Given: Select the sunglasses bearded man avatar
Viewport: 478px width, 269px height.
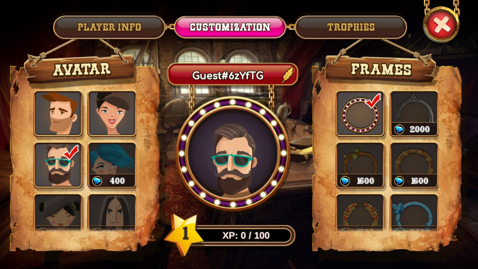Looking at the screenshot, I should tap(58, 165).
